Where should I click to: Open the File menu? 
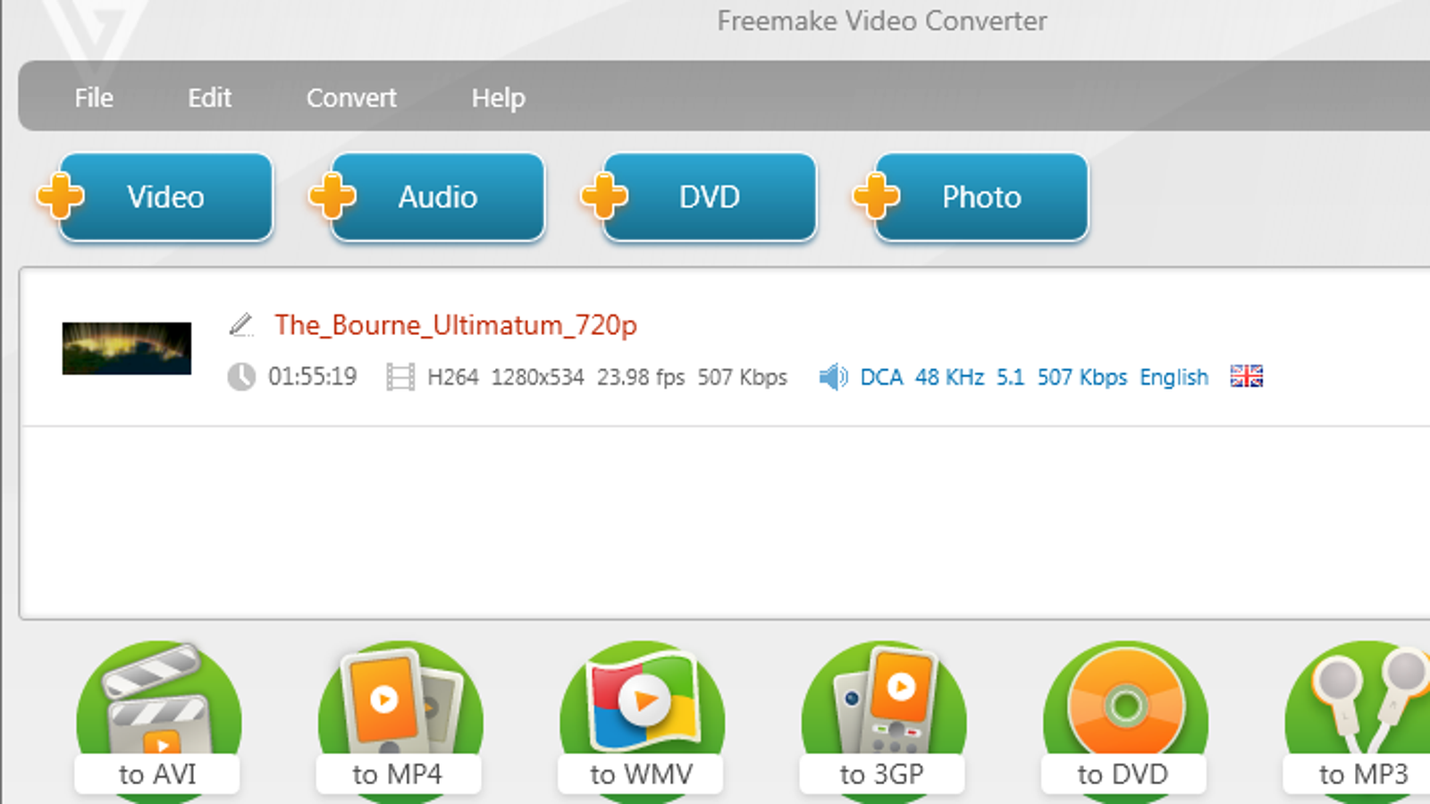[x=94, y=97]
